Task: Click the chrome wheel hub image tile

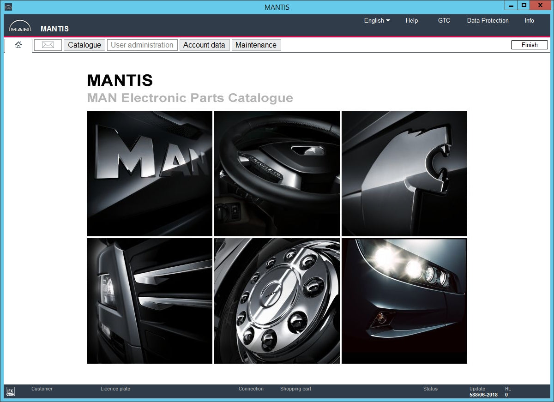Action: 276,301
